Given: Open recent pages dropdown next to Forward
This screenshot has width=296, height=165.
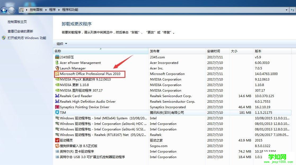Looking at the screenshot, I should (x=17, y=10).
